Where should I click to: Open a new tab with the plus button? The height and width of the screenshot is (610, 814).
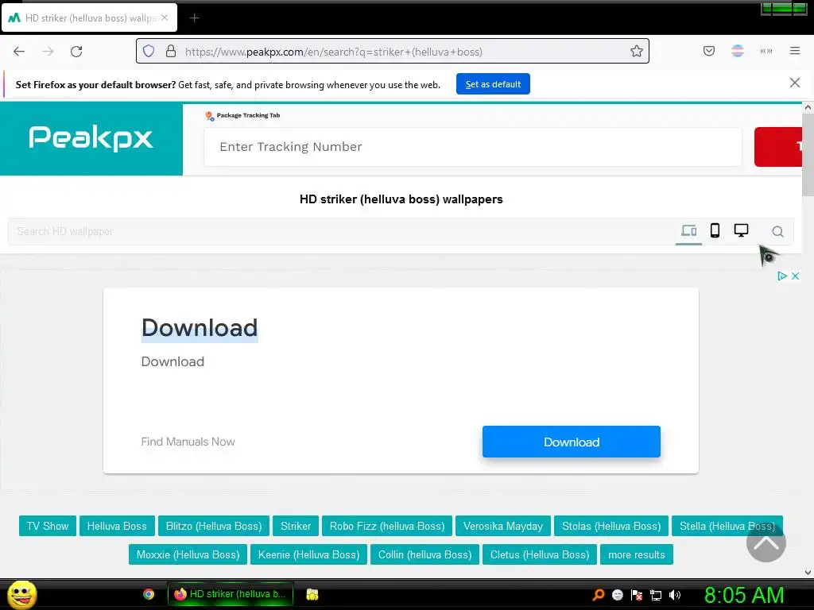point(194,18)
